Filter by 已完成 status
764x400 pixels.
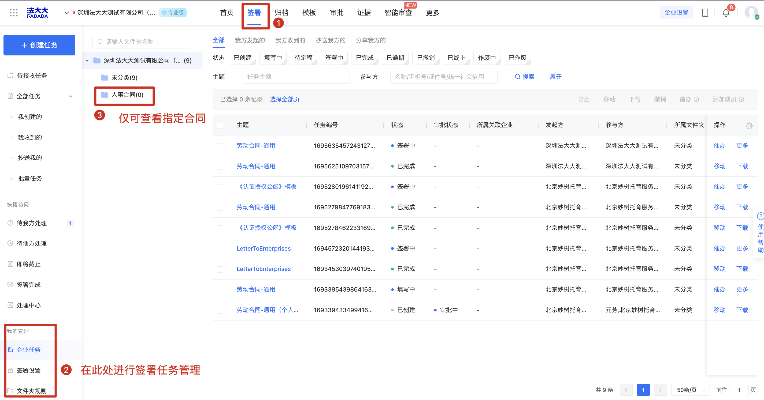point(365,58)
